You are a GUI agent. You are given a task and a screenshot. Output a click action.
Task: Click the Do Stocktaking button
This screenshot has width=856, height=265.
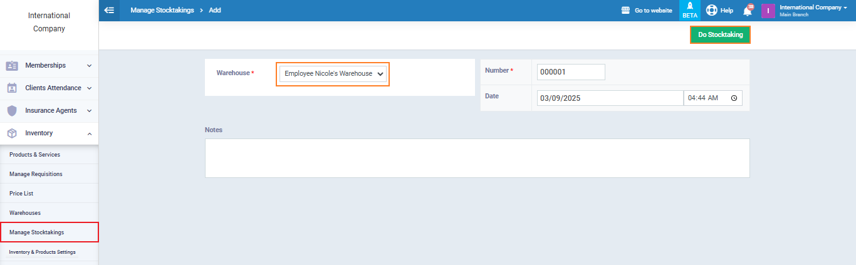click(720, 35)
